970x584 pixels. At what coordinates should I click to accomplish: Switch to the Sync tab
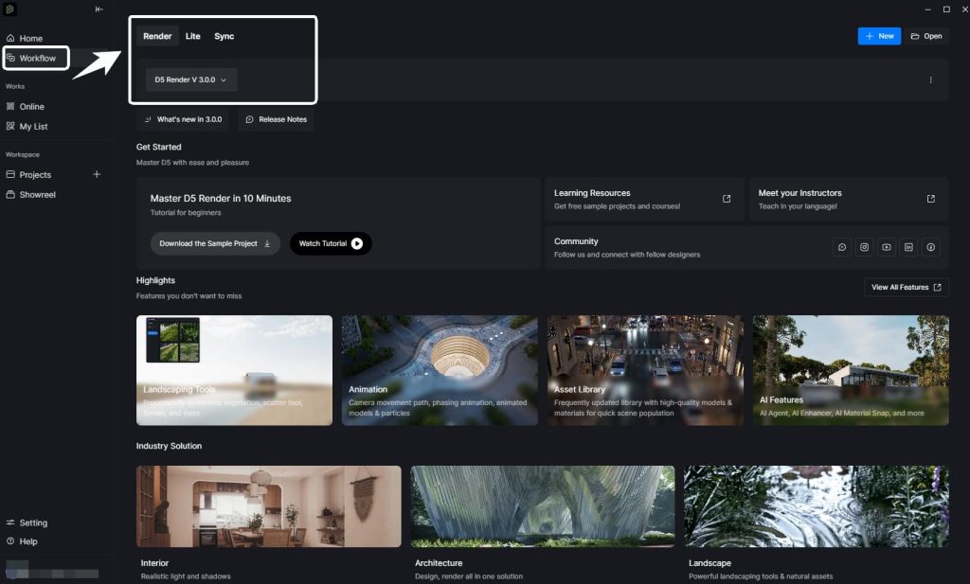coord(224,36)
